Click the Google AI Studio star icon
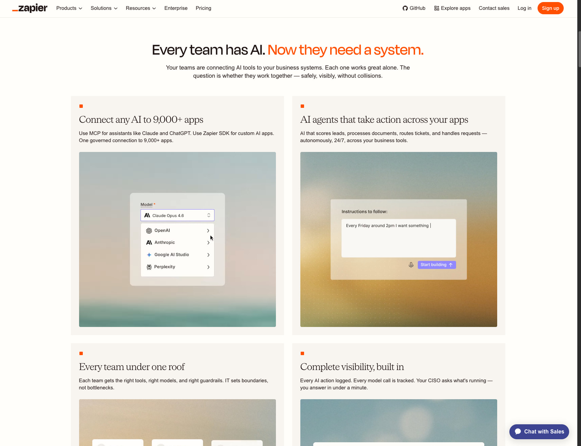Viewport: 581px width, 446px height. click(x=149, y=255)
